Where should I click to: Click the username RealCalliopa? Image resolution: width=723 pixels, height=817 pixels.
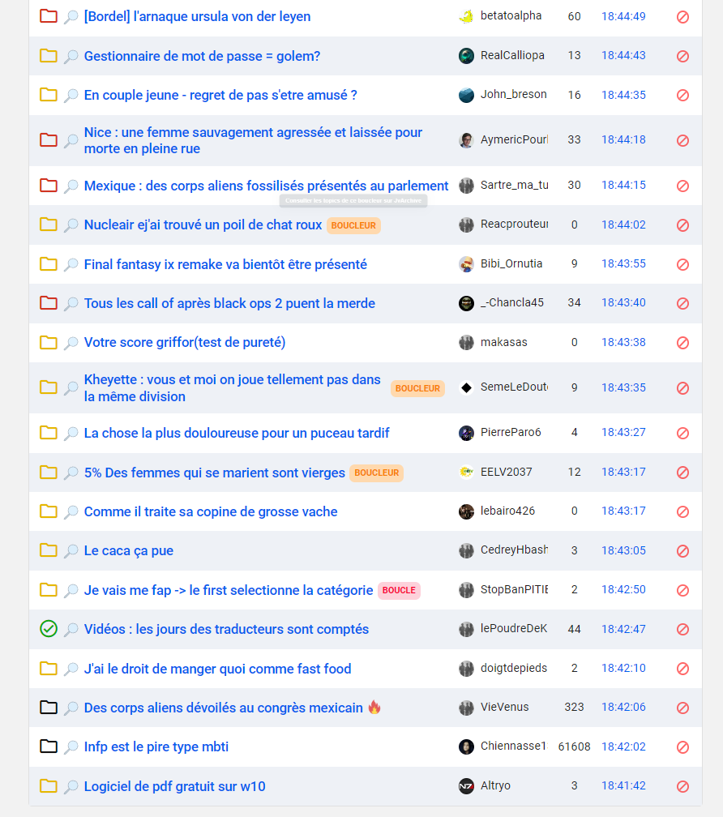pyautogui.click(x=512, y=55)
